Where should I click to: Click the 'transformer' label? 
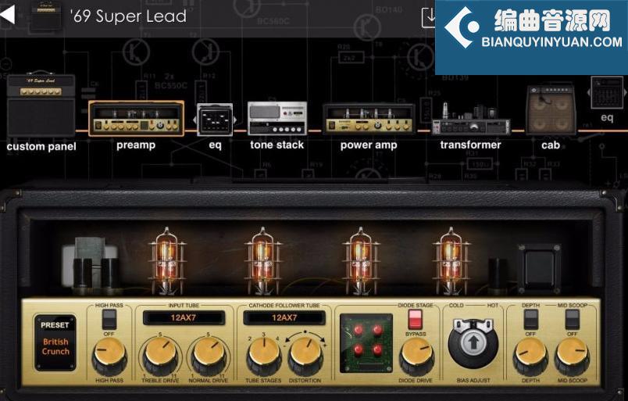pyautogui.click(x=470, y=145)
